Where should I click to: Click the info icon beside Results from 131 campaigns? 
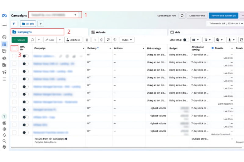coord(66,139)
